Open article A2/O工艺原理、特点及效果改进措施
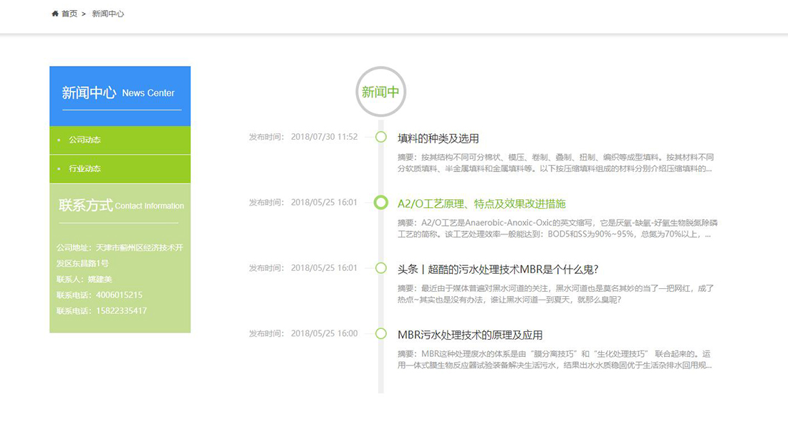The image size is (788, 443). coord(481,204)
